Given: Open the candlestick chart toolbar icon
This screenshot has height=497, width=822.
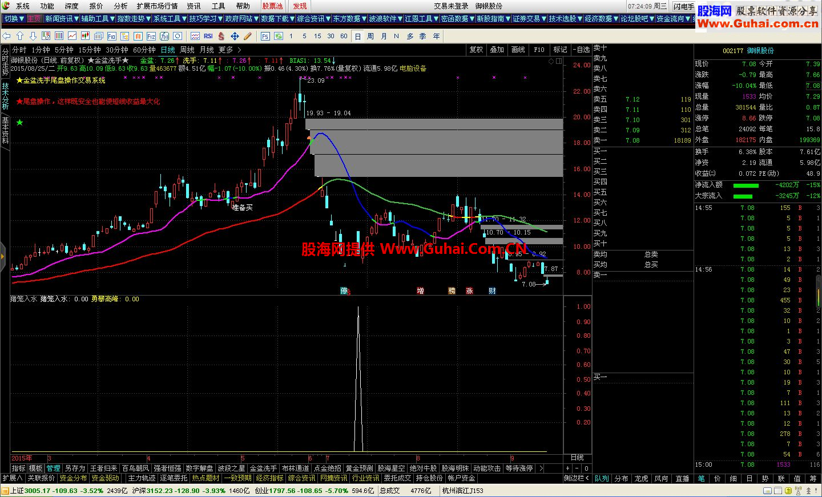Looking at the screenshot, I should tap(85, 36).
